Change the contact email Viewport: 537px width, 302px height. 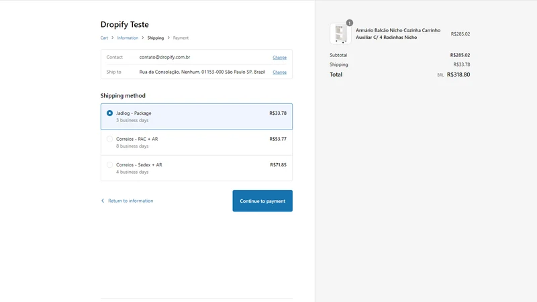279,58
